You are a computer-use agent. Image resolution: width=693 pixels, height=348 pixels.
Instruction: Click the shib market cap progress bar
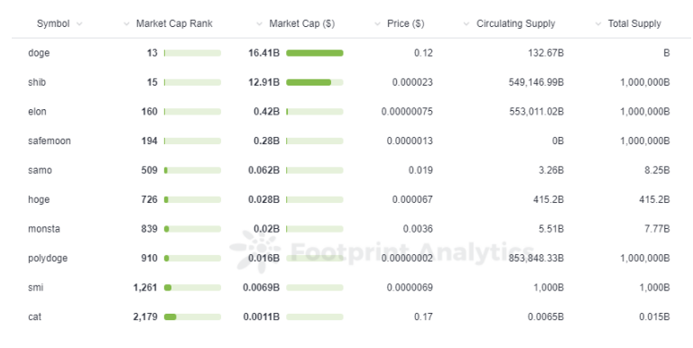(x=315, y=83)
